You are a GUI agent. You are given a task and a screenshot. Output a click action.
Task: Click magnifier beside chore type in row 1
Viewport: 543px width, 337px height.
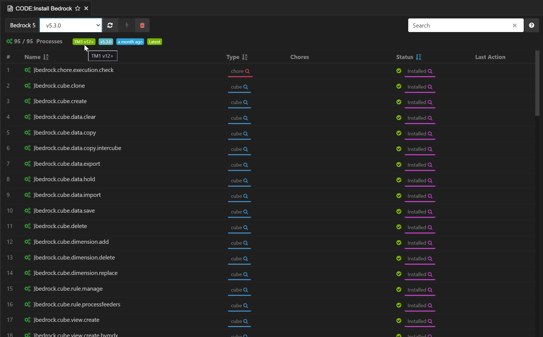pos(248,71)
